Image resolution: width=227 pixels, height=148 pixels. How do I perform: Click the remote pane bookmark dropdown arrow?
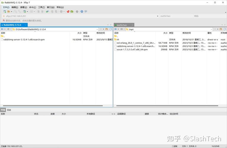218,29
